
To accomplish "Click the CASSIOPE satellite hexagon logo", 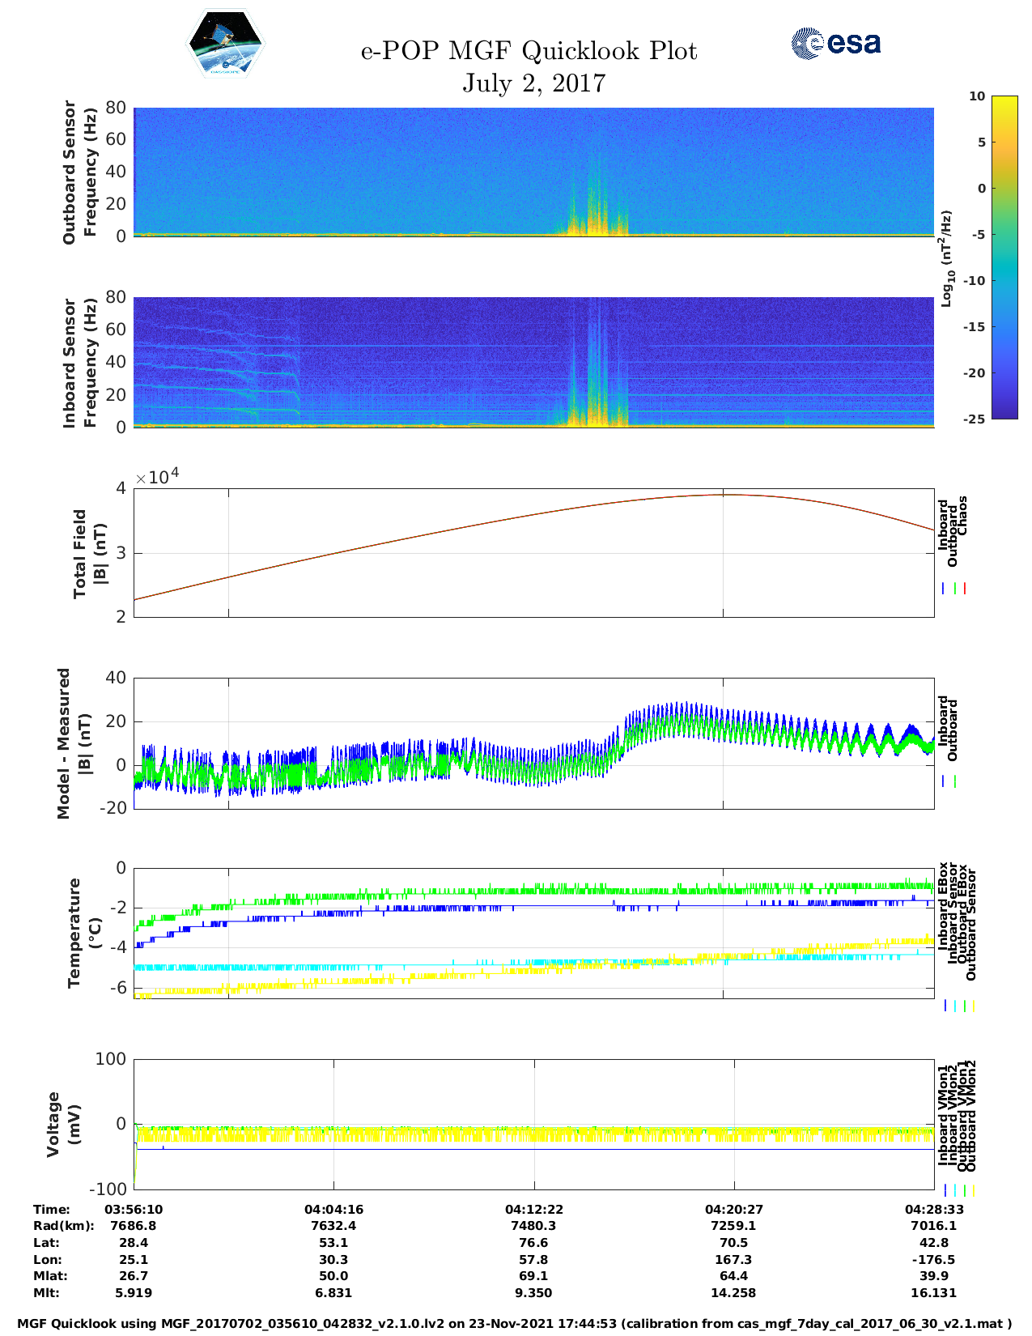I will click(x=225, y=44).
